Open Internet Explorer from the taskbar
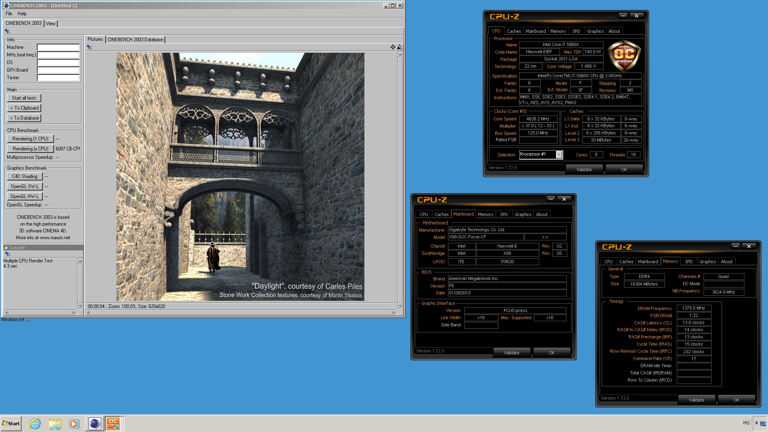768x432 pixels. [35, 423]
